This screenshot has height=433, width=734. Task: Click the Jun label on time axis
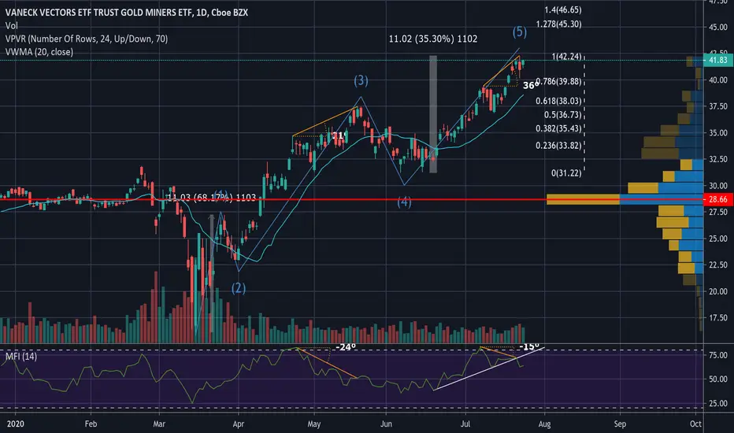(386, 424)
